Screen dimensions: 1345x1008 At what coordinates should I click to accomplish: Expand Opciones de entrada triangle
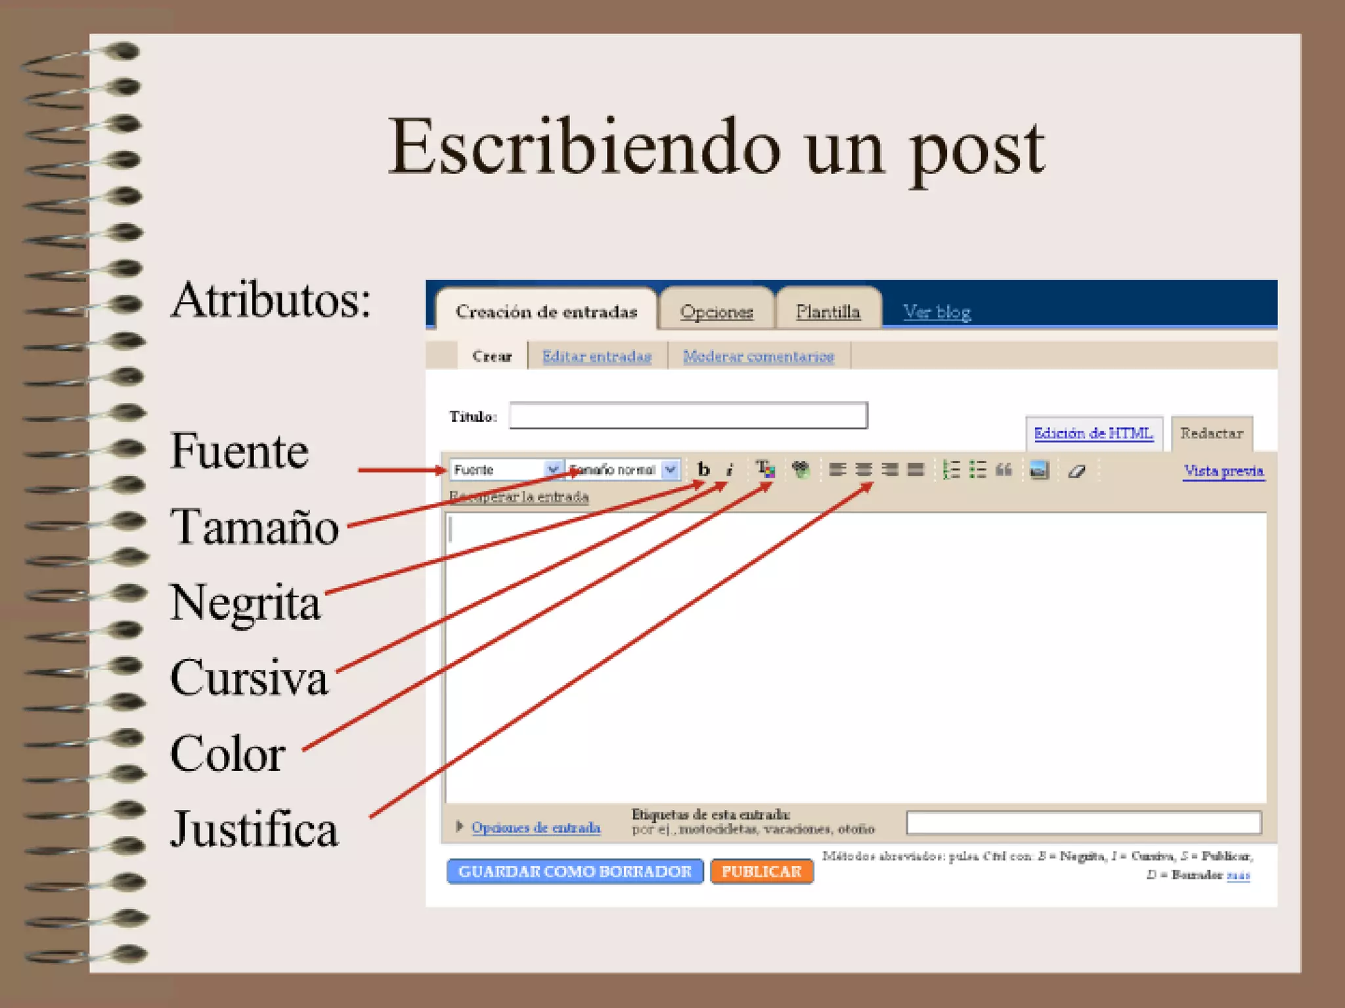[x=460, y=826]
